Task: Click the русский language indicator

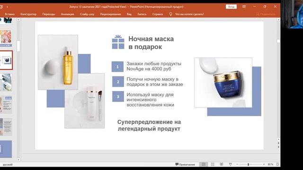Action: click(8, 165)
